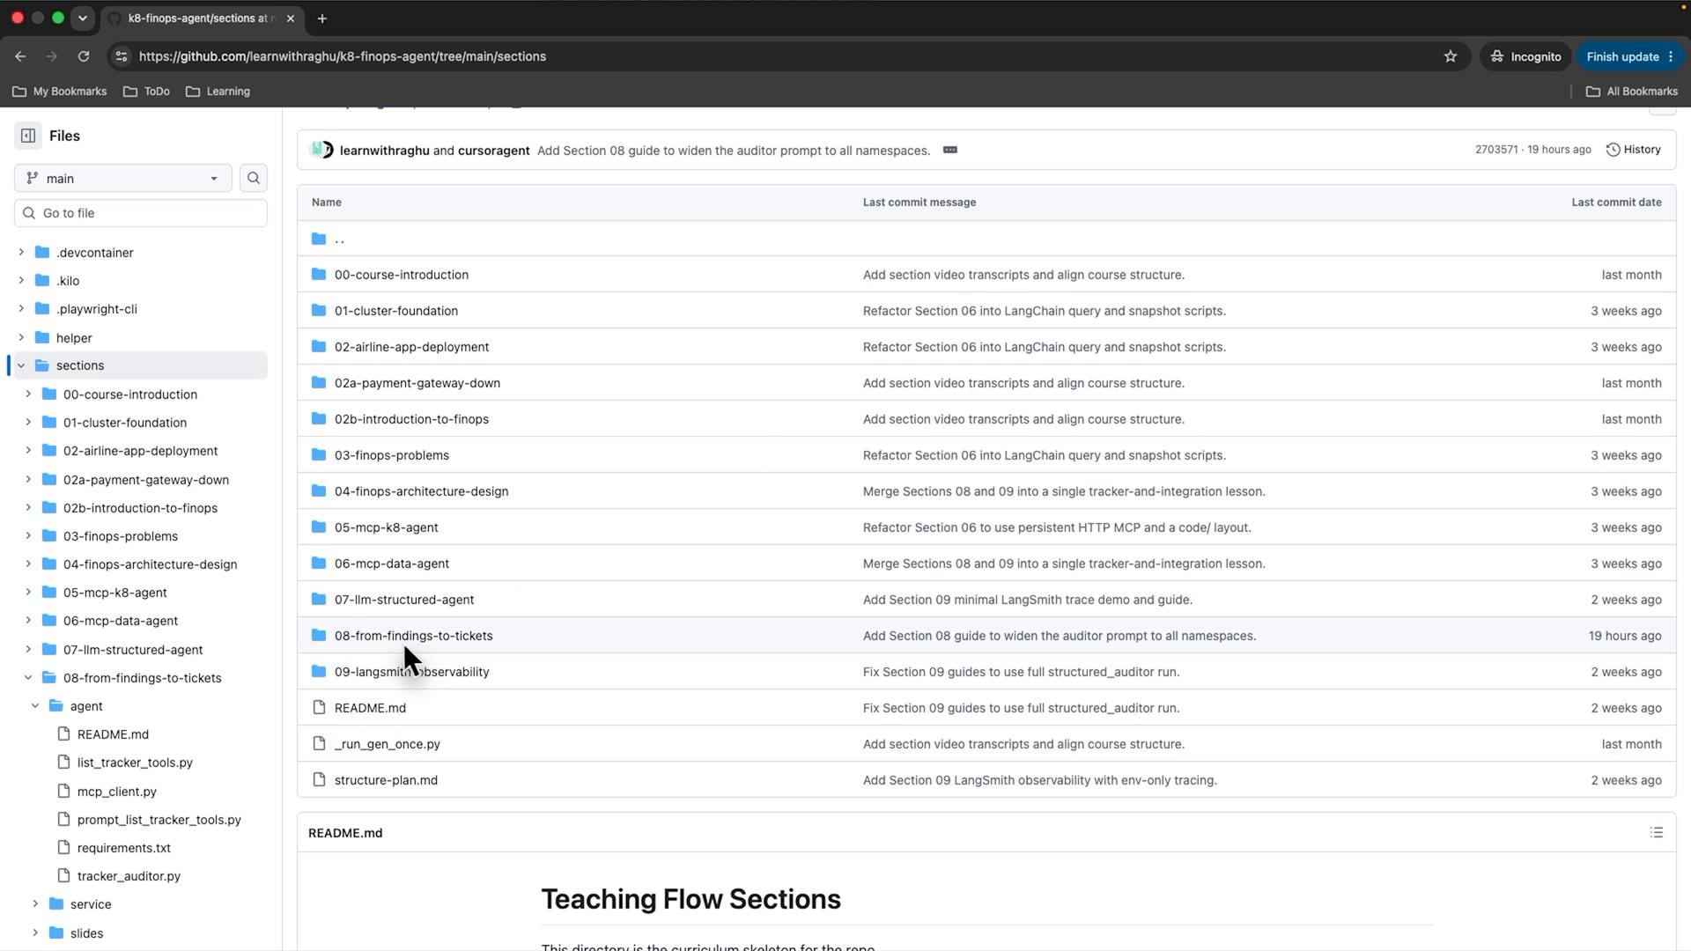Open commit History

click(x=1634, y=150)
